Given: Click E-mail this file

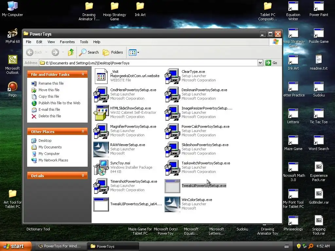Looking at the screenshot, I should 46,109.
